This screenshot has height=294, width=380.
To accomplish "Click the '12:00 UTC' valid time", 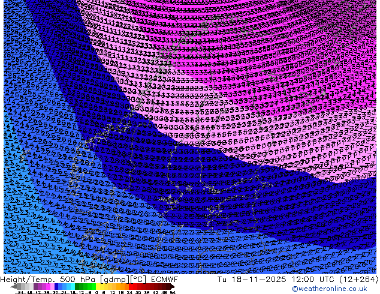I will pyautogui.click(x=314, y=280).
